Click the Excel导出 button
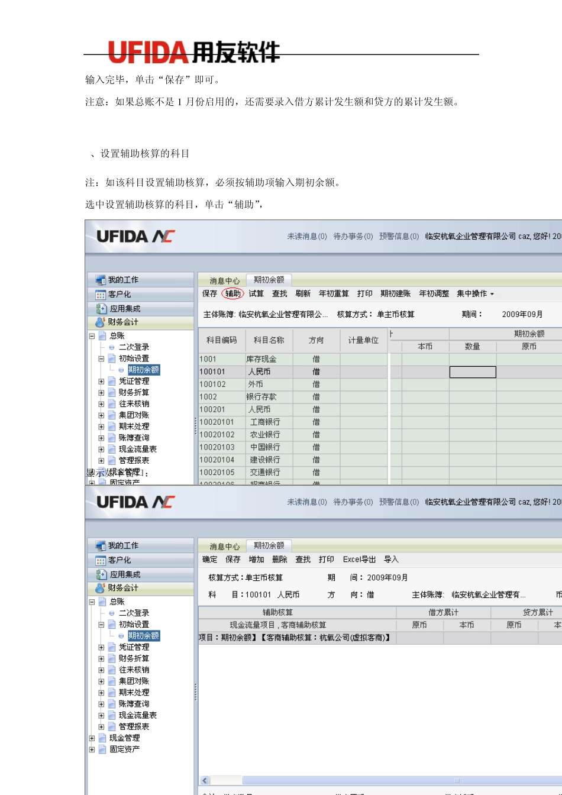The image size is (562, 795). [359, 559]
